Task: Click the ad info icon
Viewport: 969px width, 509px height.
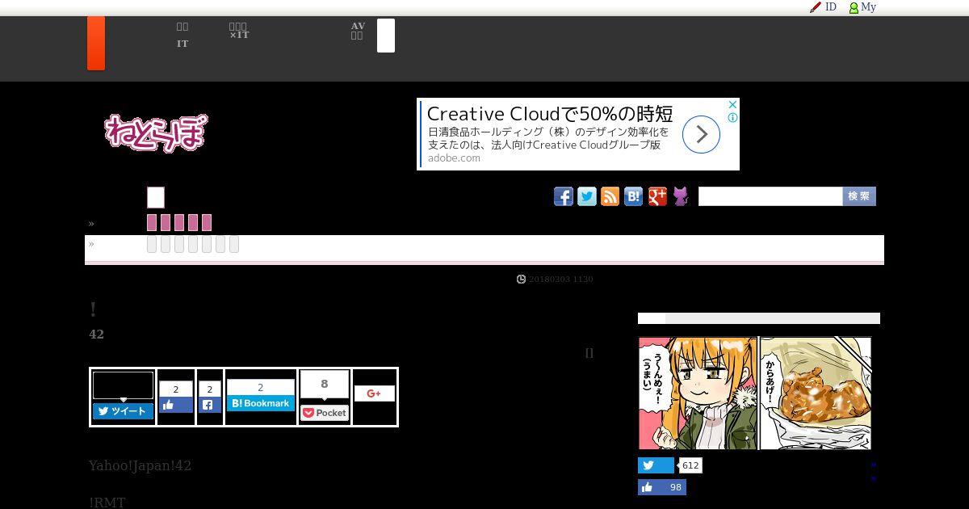Action: (x=732, y=118)
